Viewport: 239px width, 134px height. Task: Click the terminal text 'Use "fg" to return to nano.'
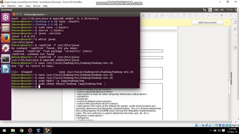33,66
